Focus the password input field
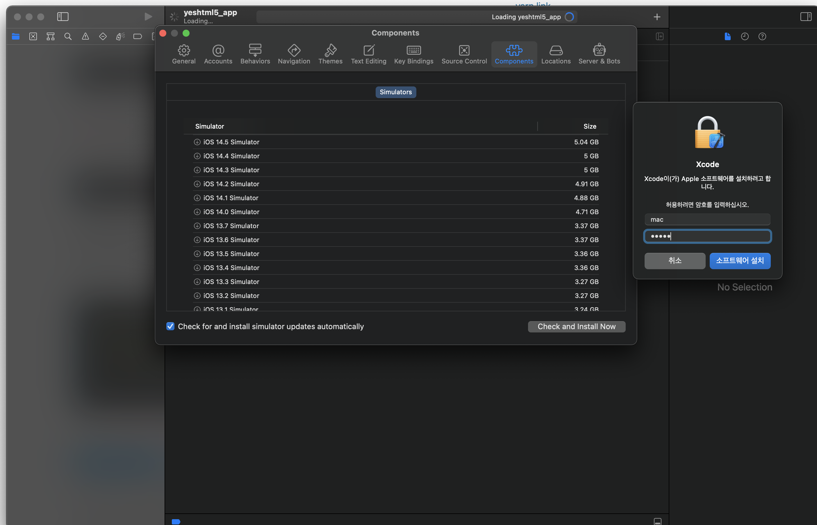The image size is (817, 525). pos(707,236)
